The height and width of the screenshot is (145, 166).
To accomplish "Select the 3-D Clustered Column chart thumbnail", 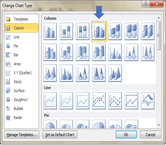I will [x=99, y=32].
